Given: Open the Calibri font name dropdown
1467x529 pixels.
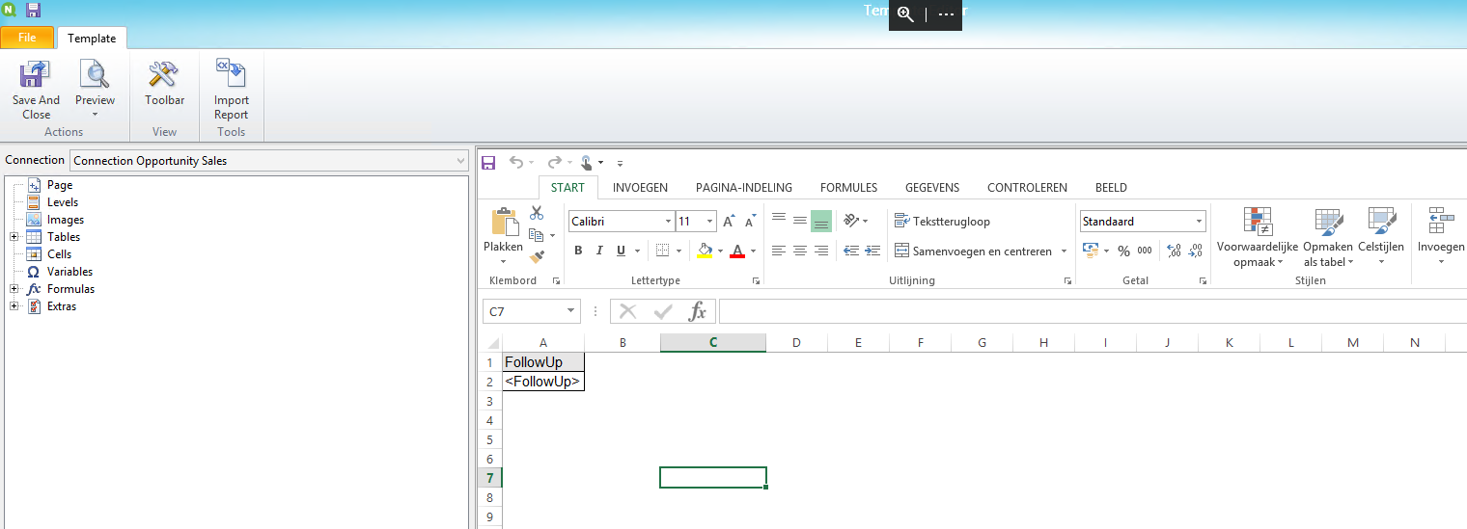Looking at the screenshot, I should pos(668,222).
